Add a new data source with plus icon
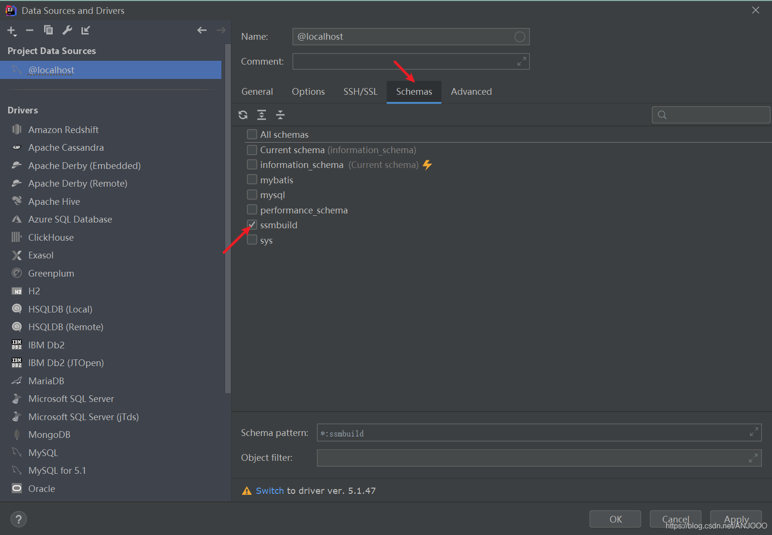772x535 pixels. pyautogui.click(x=12, y=31)
